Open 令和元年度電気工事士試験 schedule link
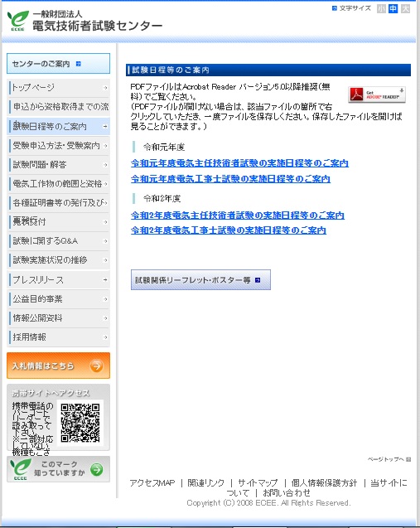420x528 pixels. click(230, 179)
